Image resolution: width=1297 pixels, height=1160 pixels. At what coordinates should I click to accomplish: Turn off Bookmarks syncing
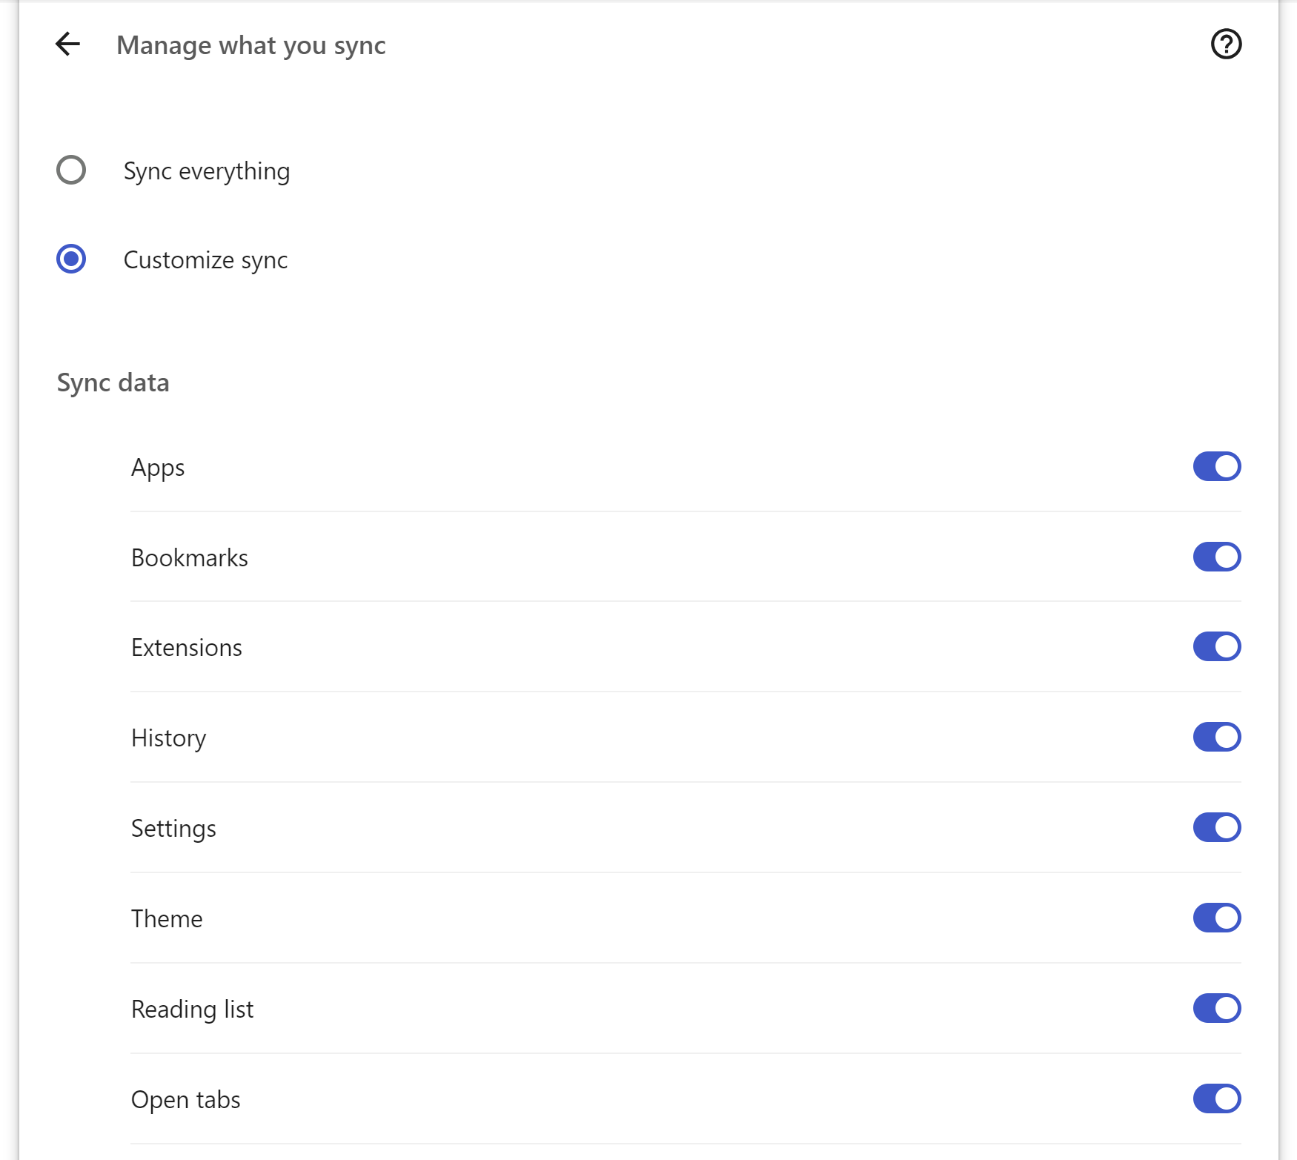[1216, 557]
